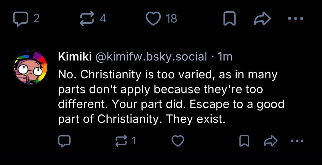322x165 pixels.
Task: Bookmark the top post
Action: (229, 19)
